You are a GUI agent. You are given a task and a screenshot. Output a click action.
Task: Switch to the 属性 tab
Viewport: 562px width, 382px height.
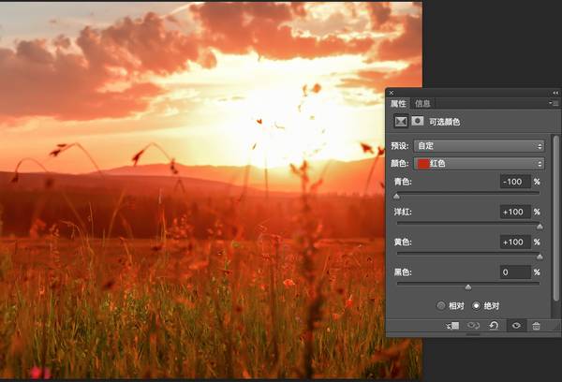(x=398, y=104)
